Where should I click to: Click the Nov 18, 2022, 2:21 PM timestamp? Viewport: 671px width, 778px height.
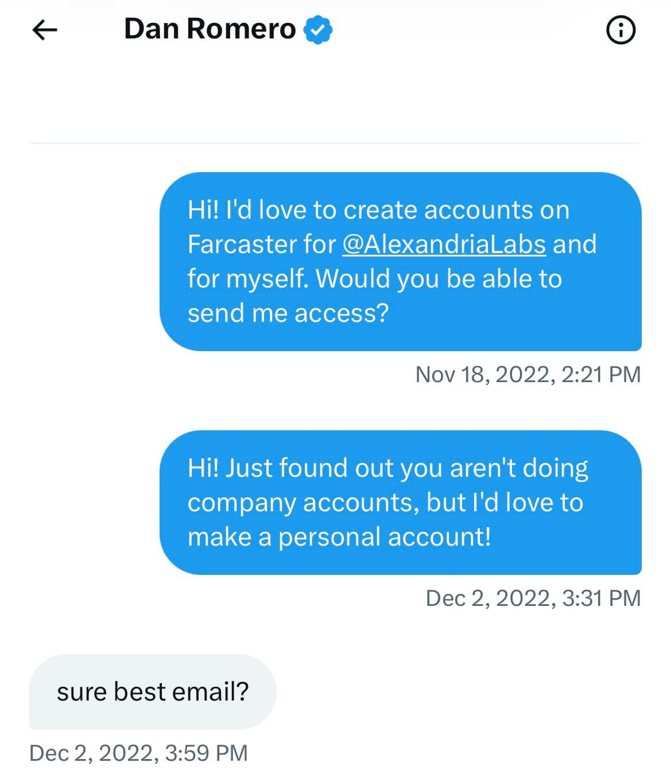coord(528,375)
